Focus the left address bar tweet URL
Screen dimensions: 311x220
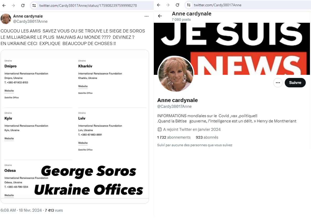click(x=88, y=5)
